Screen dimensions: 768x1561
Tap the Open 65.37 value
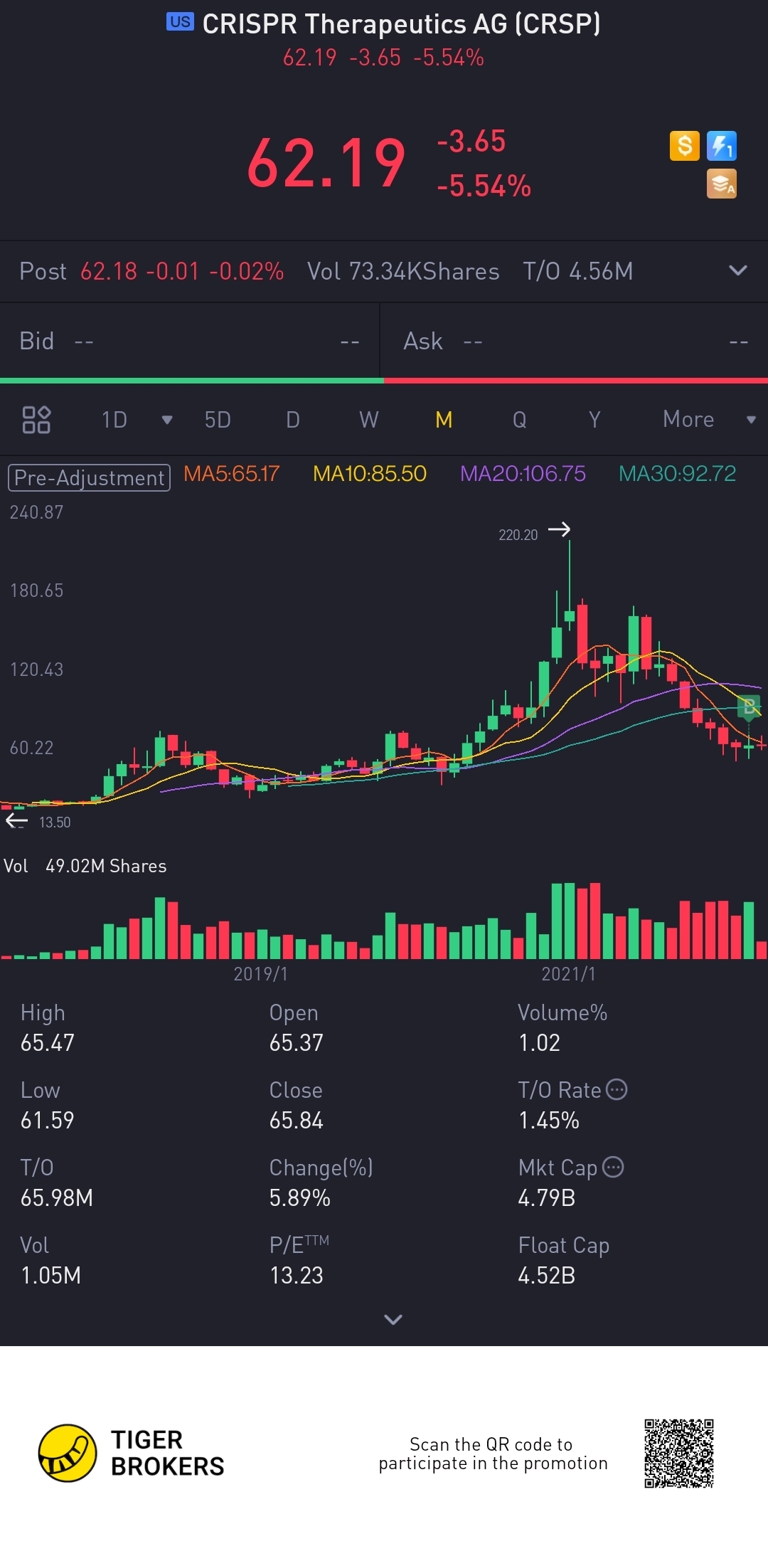pyautogui.click(x=297, y=1043)
